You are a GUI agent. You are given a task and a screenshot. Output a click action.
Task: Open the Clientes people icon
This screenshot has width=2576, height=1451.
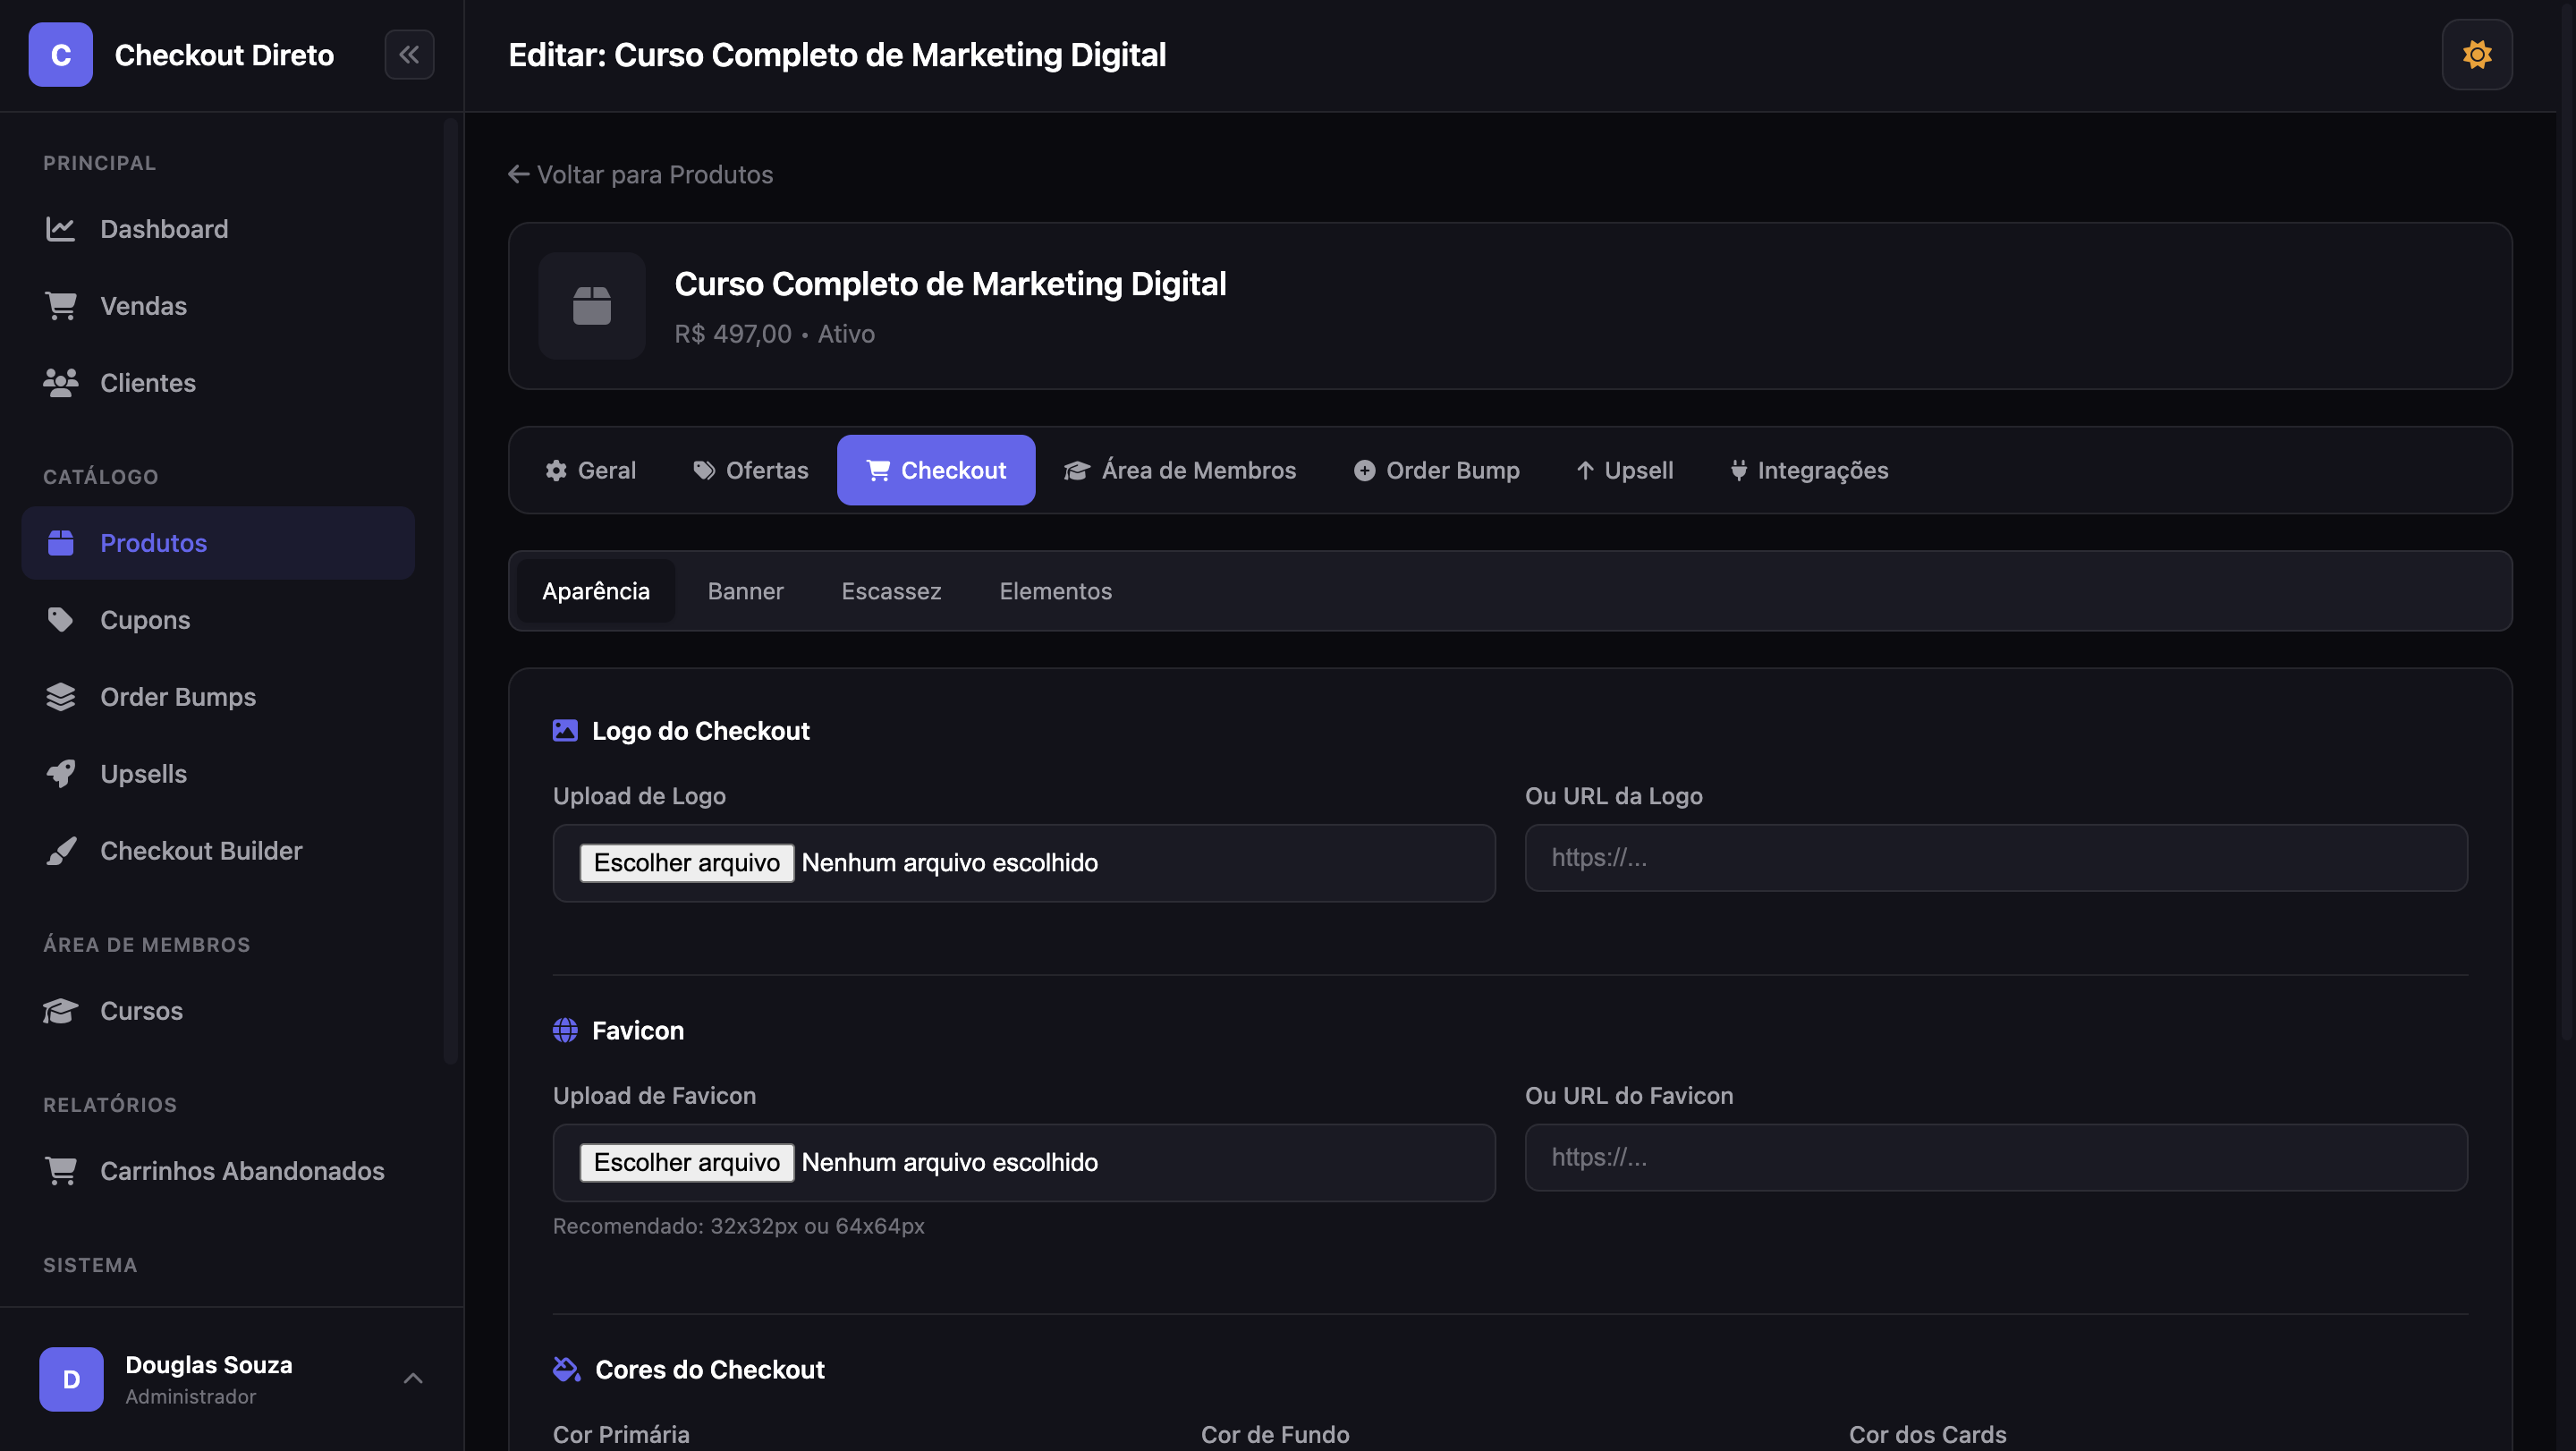click(61, 383)
